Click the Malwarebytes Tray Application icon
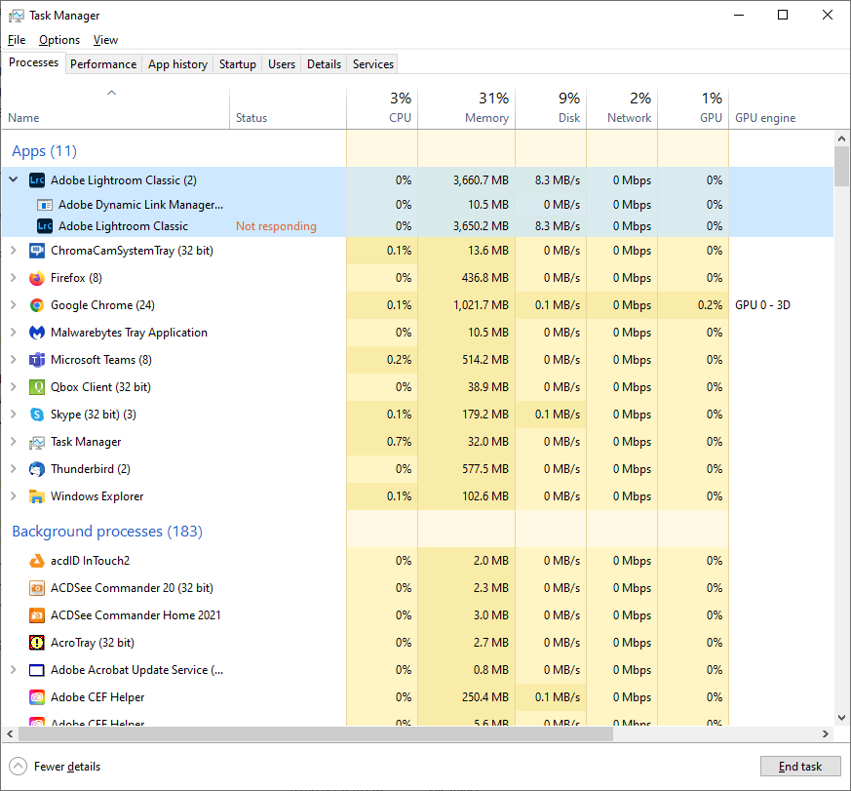Screen dimensions: 851x791 [x=37, y=333]
